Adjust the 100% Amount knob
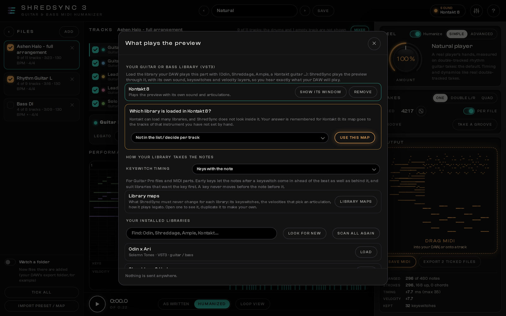Screen dimensions: 506x316 click(405, 59)
